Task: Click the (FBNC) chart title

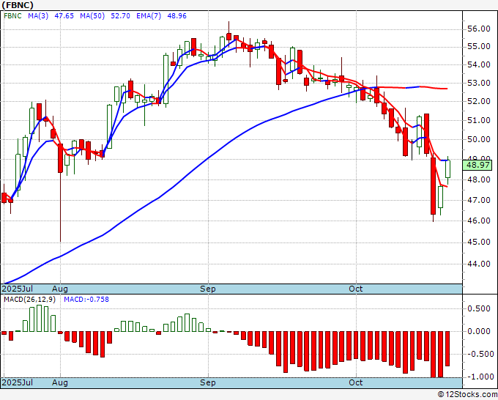Action: coord(18,5)
